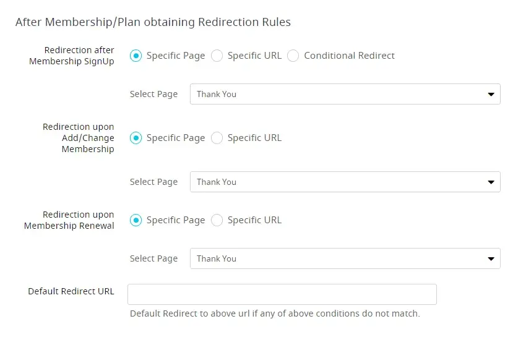Open Select Page dropdown under Membership SignUp
This screenshot has width=526, height=337.
click(345, 94)
